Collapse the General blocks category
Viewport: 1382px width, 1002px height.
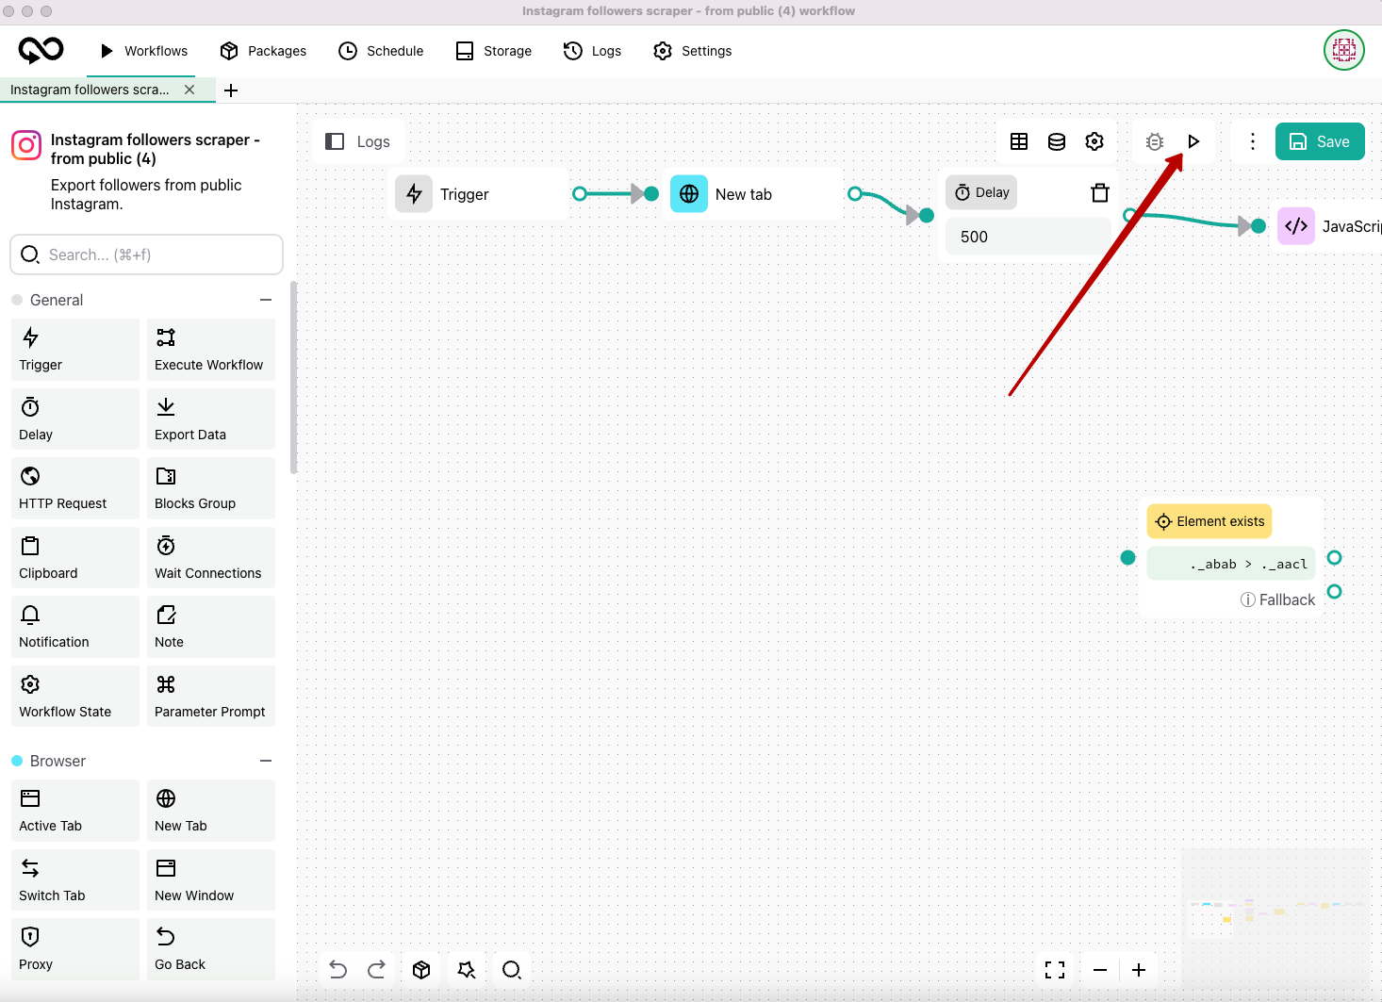click(x=266, y=300)
